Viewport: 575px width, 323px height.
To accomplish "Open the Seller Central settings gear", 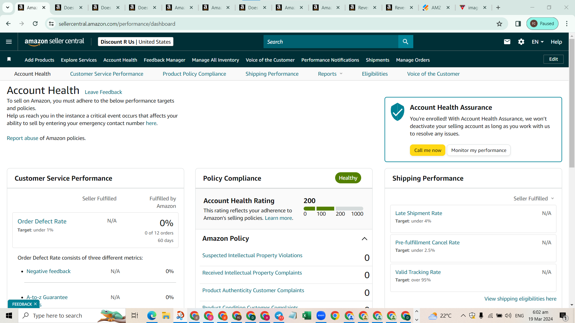I will (521, 42).
